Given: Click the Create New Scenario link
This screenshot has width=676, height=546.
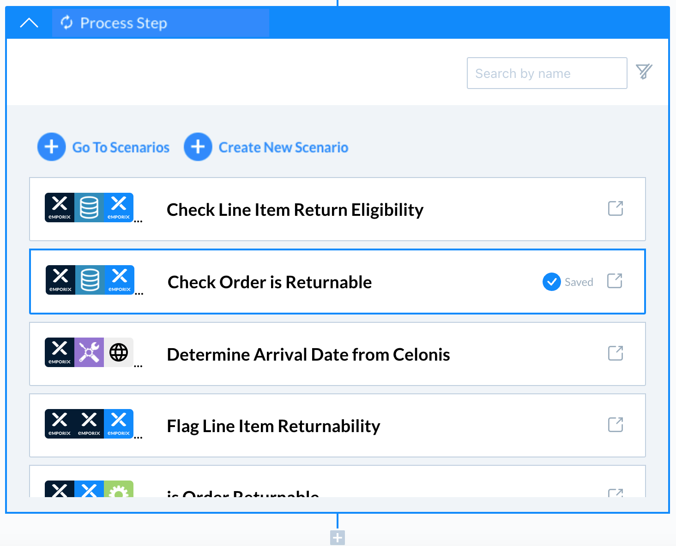Looking at the screenshot, I should point(283,148).
